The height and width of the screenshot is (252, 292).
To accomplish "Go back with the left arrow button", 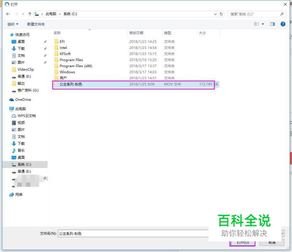I will (8, 14).
